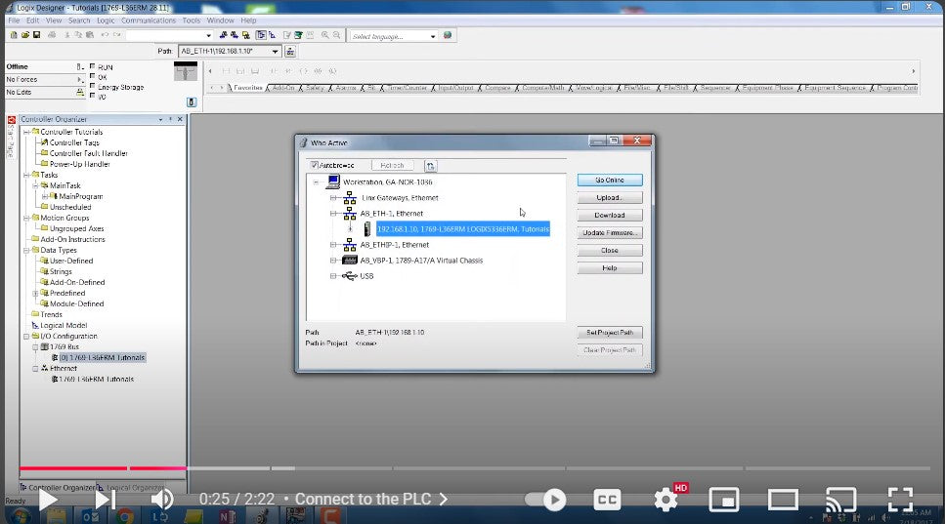This screenshot has width=945, height=524.
Task: Enter fullscreen using the fullscreen icon
Action: 900,500
